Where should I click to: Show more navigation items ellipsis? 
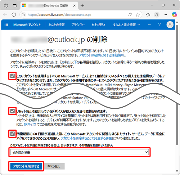[x=149, y=24]
